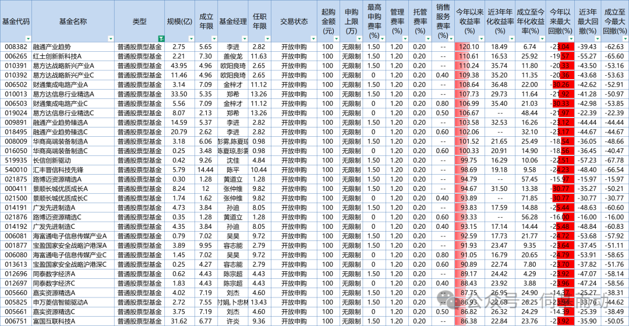Open the 基金代码 column filter dropdown
The height and width of the screenshot is (326, 629).
[x=28, y=39]
